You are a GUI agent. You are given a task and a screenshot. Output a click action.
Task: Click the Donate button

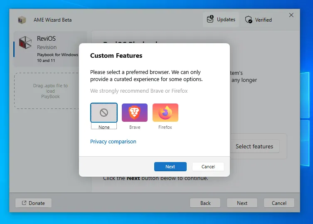pyautogui.click(x=33, y=203)
